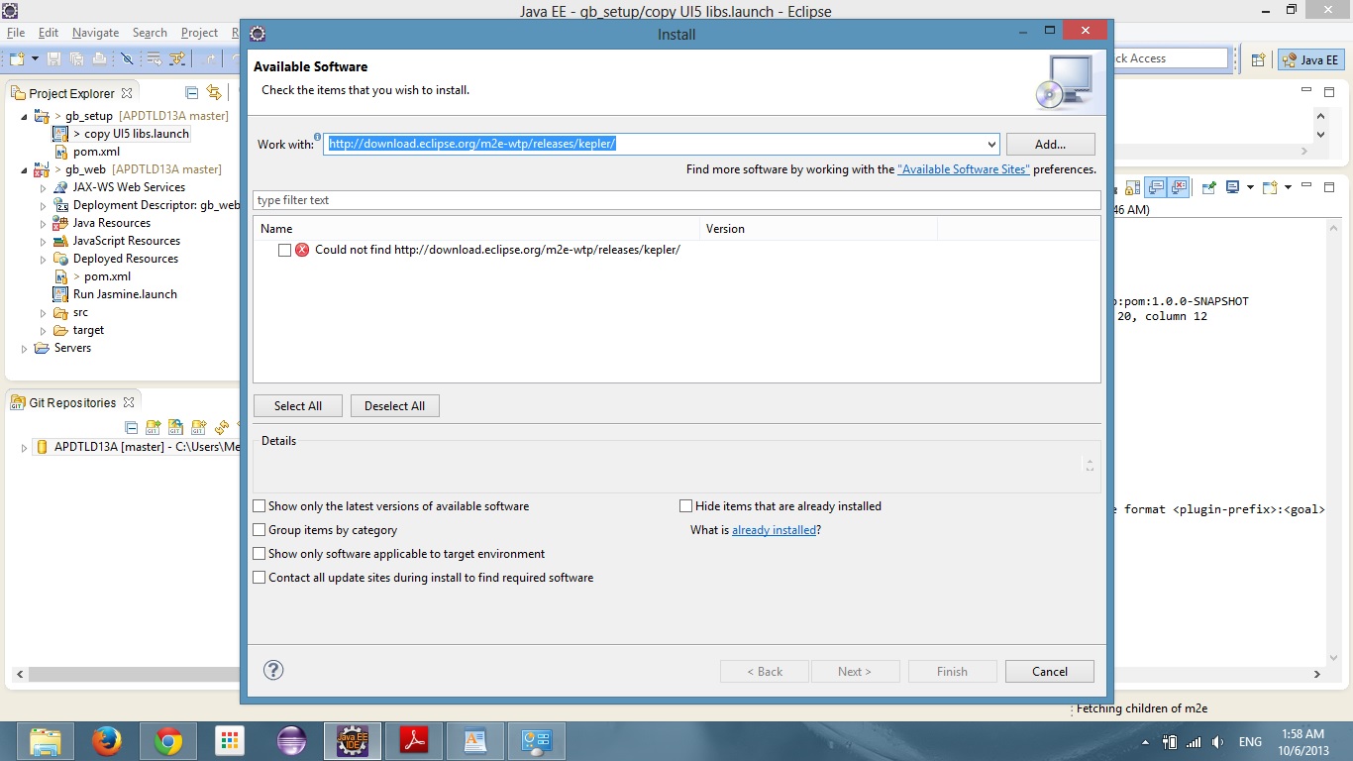Viewport: 1353px width, 761px height.
Task: Click the Open Console icon
Action: coord(1271,186)
